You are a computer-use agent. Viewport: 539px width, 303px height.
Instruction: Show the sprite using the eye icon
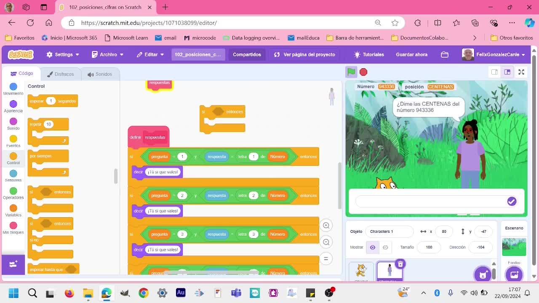(373, 247)
